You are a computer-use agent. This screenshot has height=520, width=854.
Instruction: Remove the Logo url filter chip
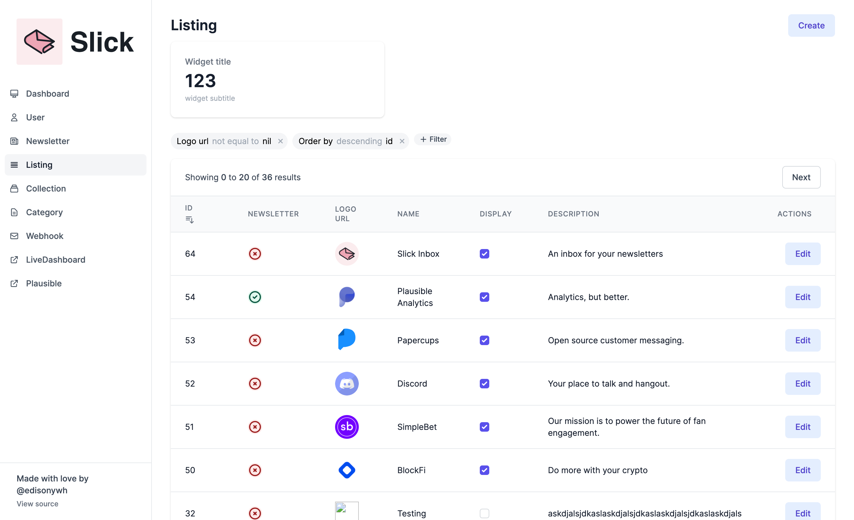point(281,141)
